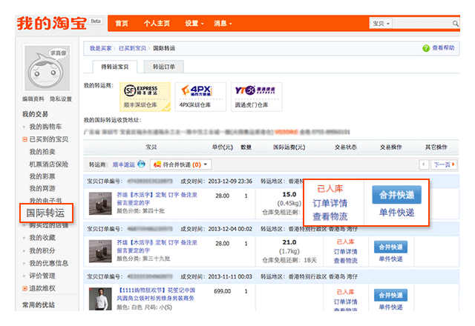Click the search input field
The width and height of the screenshot is (475, 326).
point(422,23)
